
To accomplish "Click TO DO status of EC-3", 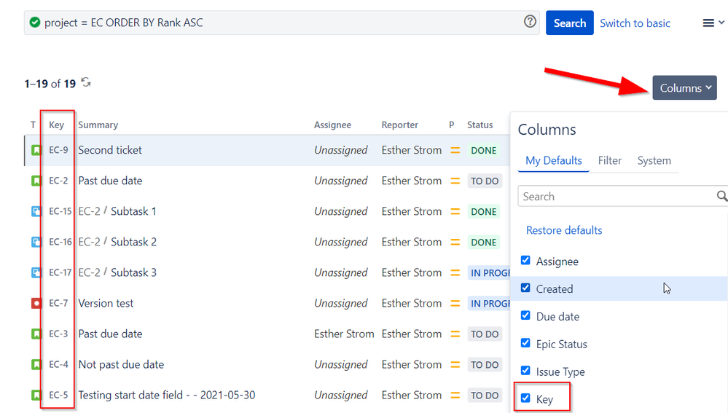I will (485, 334).
